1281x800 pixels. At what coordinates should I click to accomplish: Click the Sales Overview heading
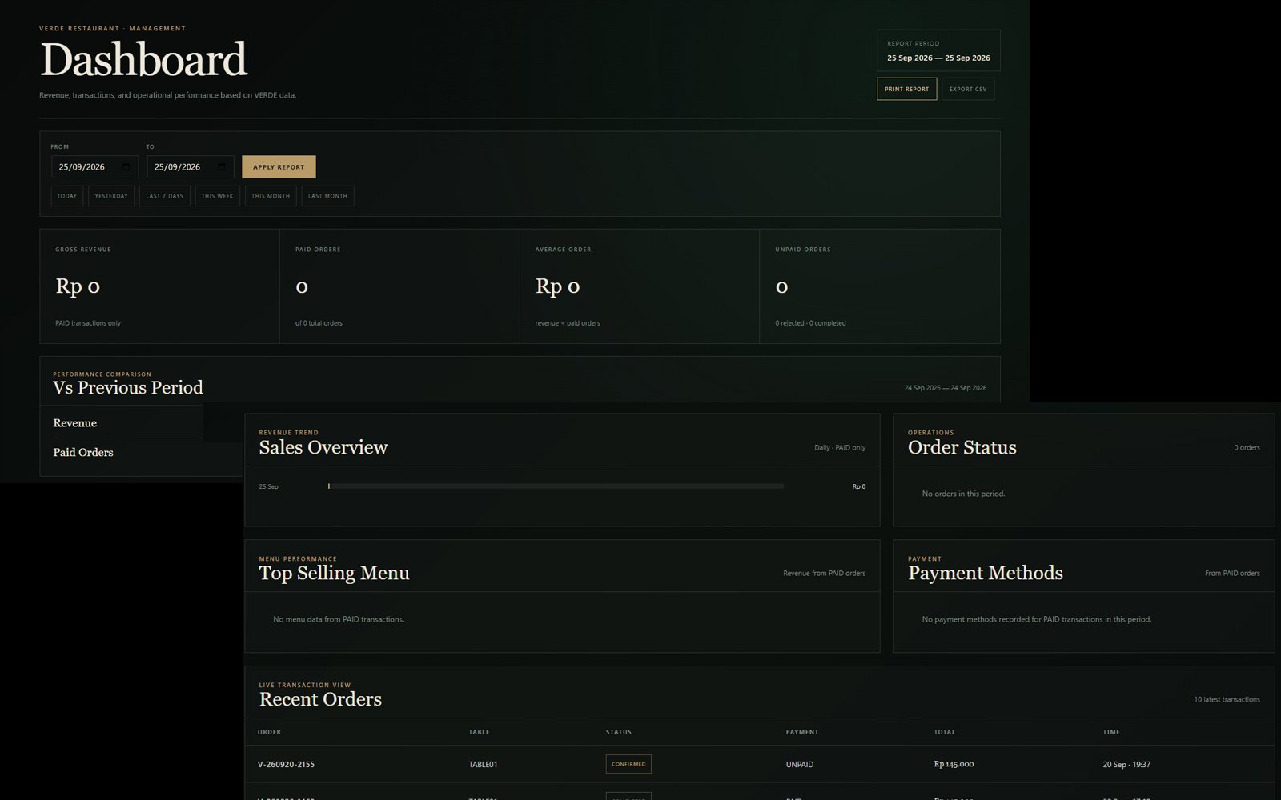[323, 447]
